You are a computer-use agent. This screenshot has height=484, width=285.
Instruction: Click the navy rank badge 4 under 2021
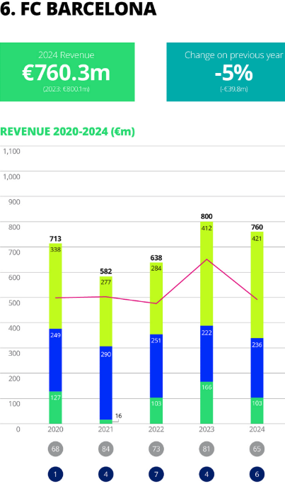(105, 474)
